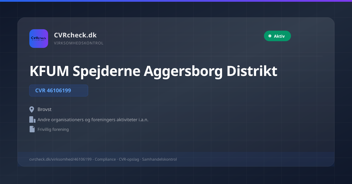Viewport: 352px width, 184px height.
Task: Click the CVR 46106199 badge
Action: pyautogui.click(x=59, y=91)
